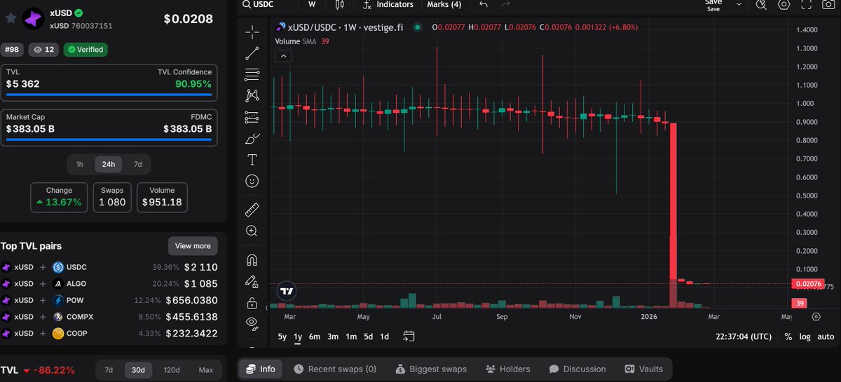Select the 1m time range
This screenshot has width=841, height=382.
(x=351, y=336)
